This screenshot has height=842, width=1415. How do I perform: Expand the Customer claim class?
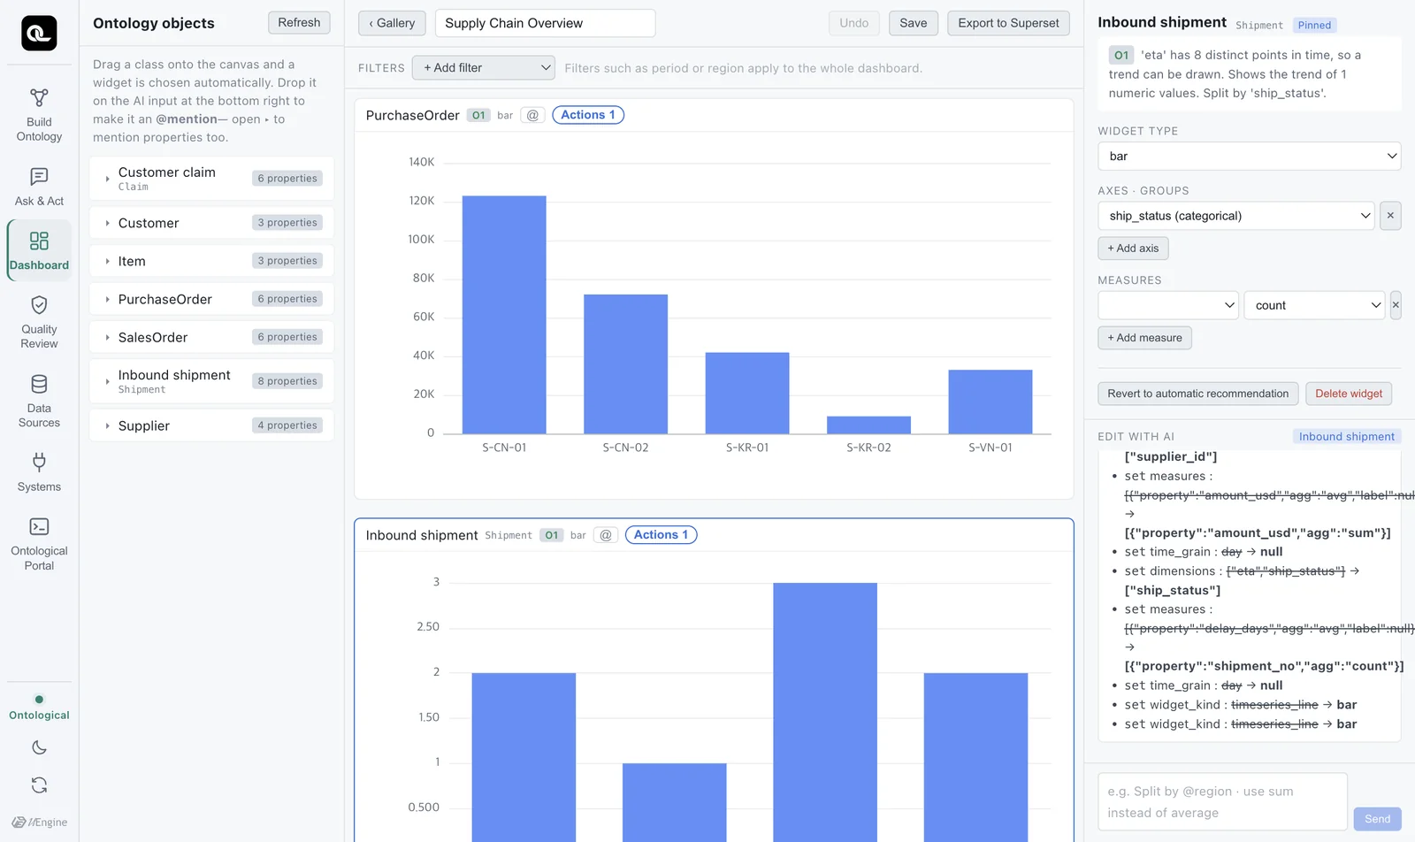click(x=107, y=179)
